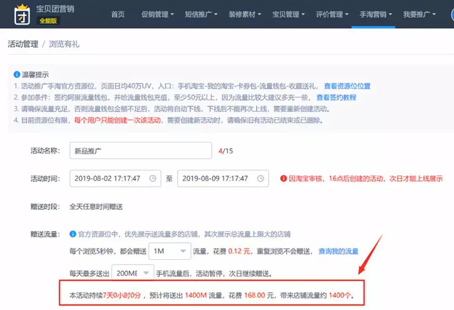The image size is (454, 310).
Task: Click the 查询我的流量 link
Action: [x=338, y=251]
